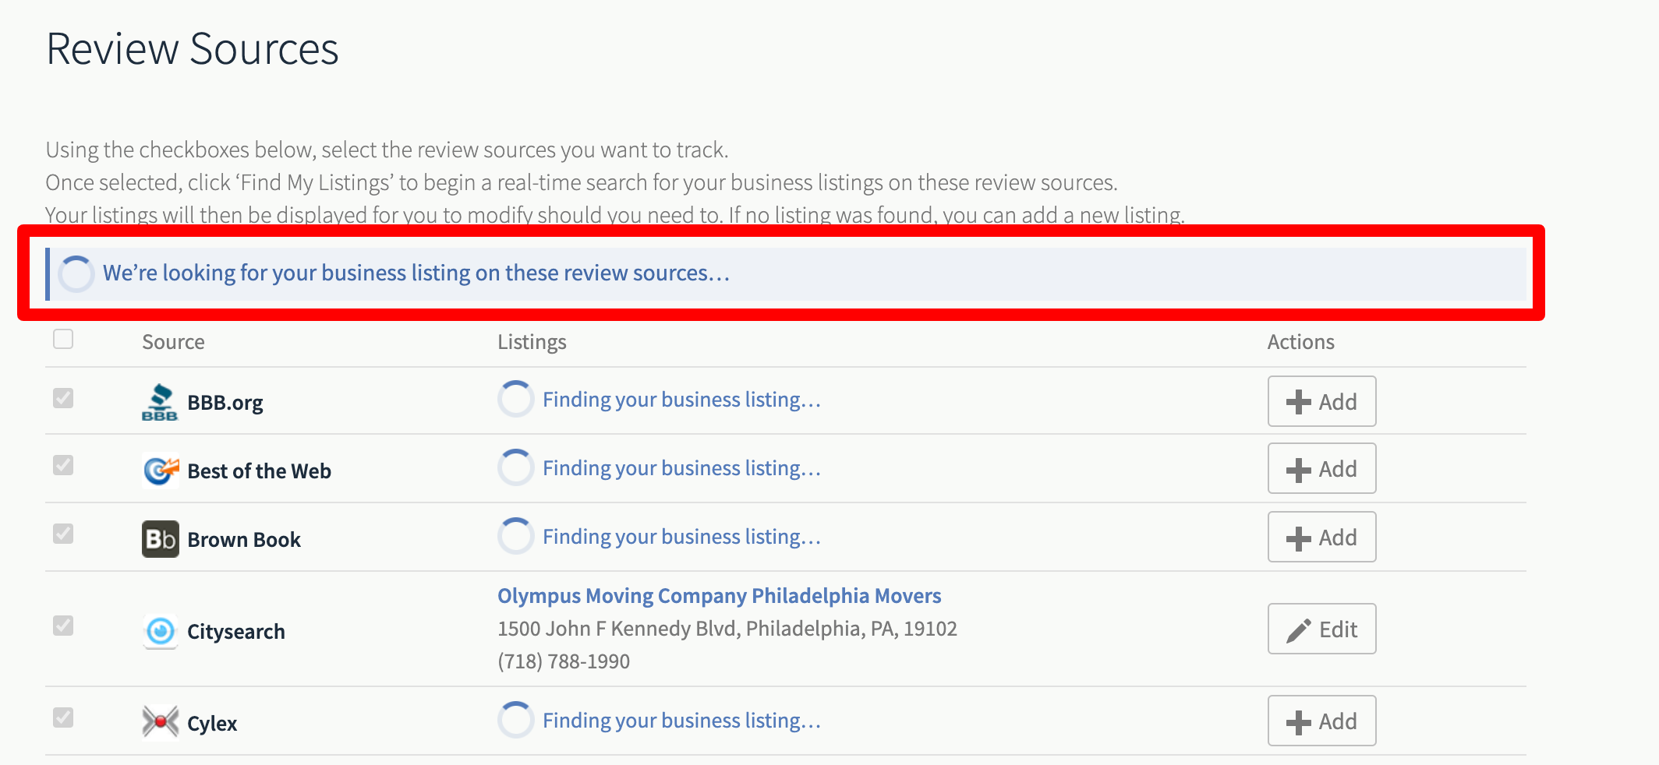The height and width of the screenshot is (765, 1659).
Task: Click the Source column header
Action: click(x=173, y=342)
